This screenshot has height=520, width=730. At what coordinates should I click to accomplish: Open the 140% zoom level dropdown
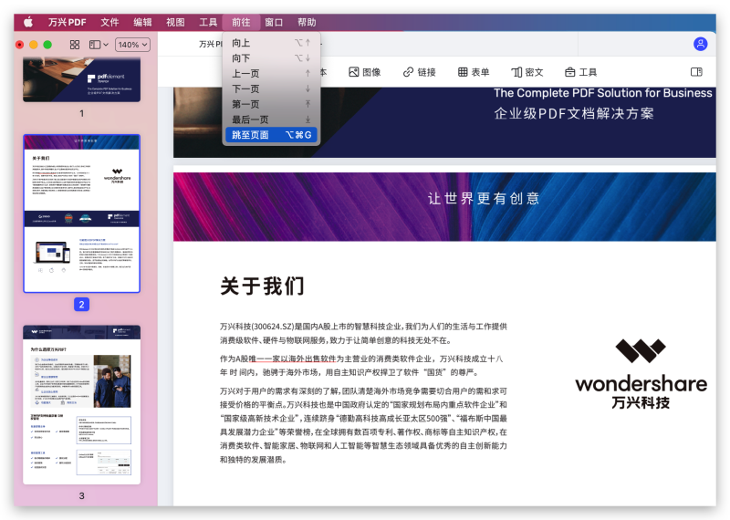pos(132,45)
